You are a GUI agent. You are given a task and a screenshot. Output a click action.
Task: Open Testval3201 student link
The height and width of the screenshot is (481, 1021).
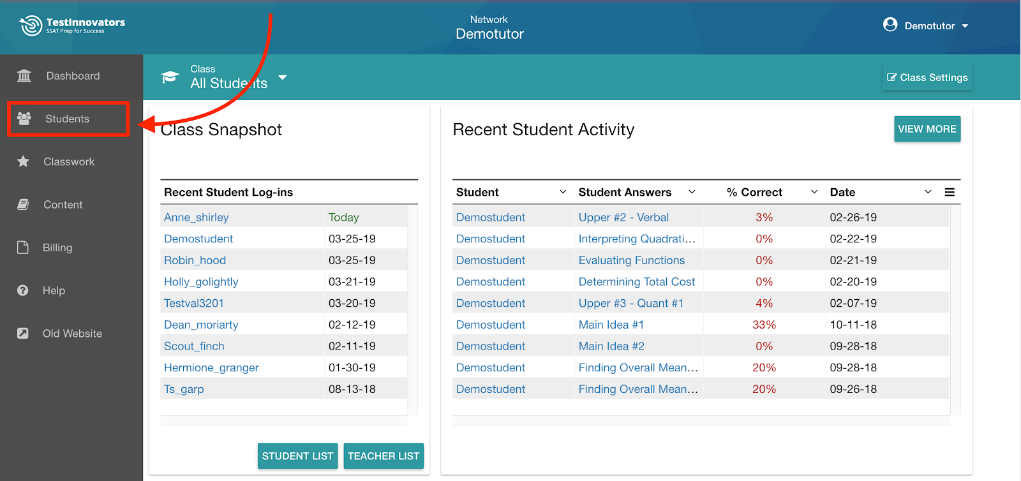coord(194,303)
